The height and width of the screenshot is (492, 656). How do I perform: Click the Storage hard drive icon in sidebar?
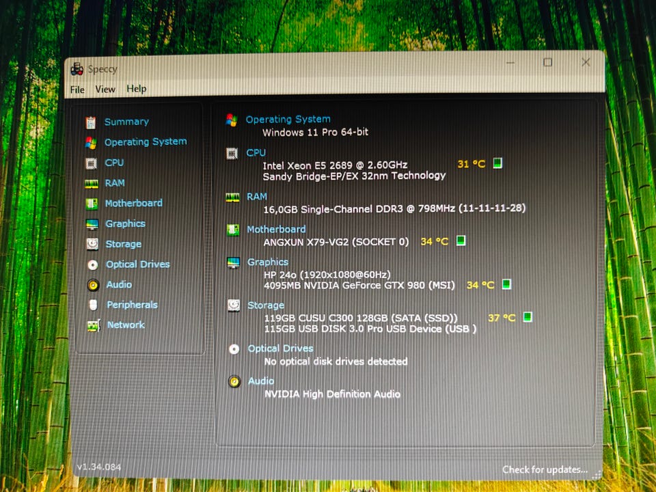pos(92,244)
